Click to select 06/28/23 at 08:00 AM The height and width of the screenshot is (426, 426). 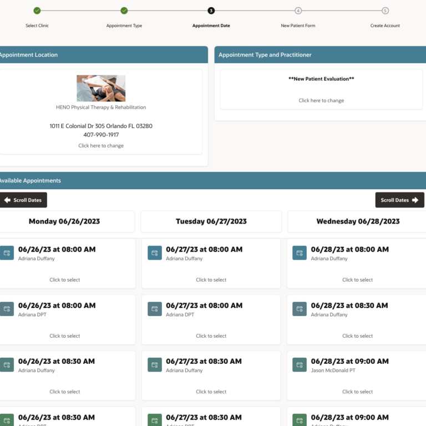[x=358, y=280]
